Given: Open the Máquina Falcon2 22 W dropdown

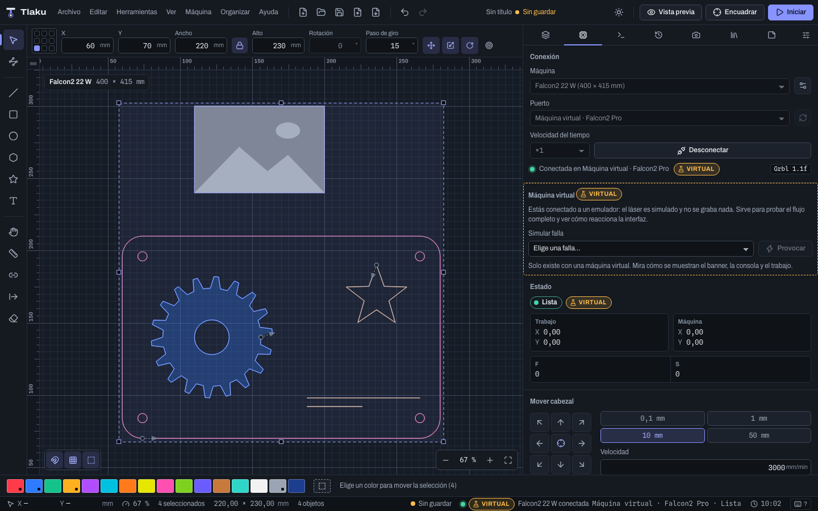Looking at the screenshot, I should click(660, 86).
